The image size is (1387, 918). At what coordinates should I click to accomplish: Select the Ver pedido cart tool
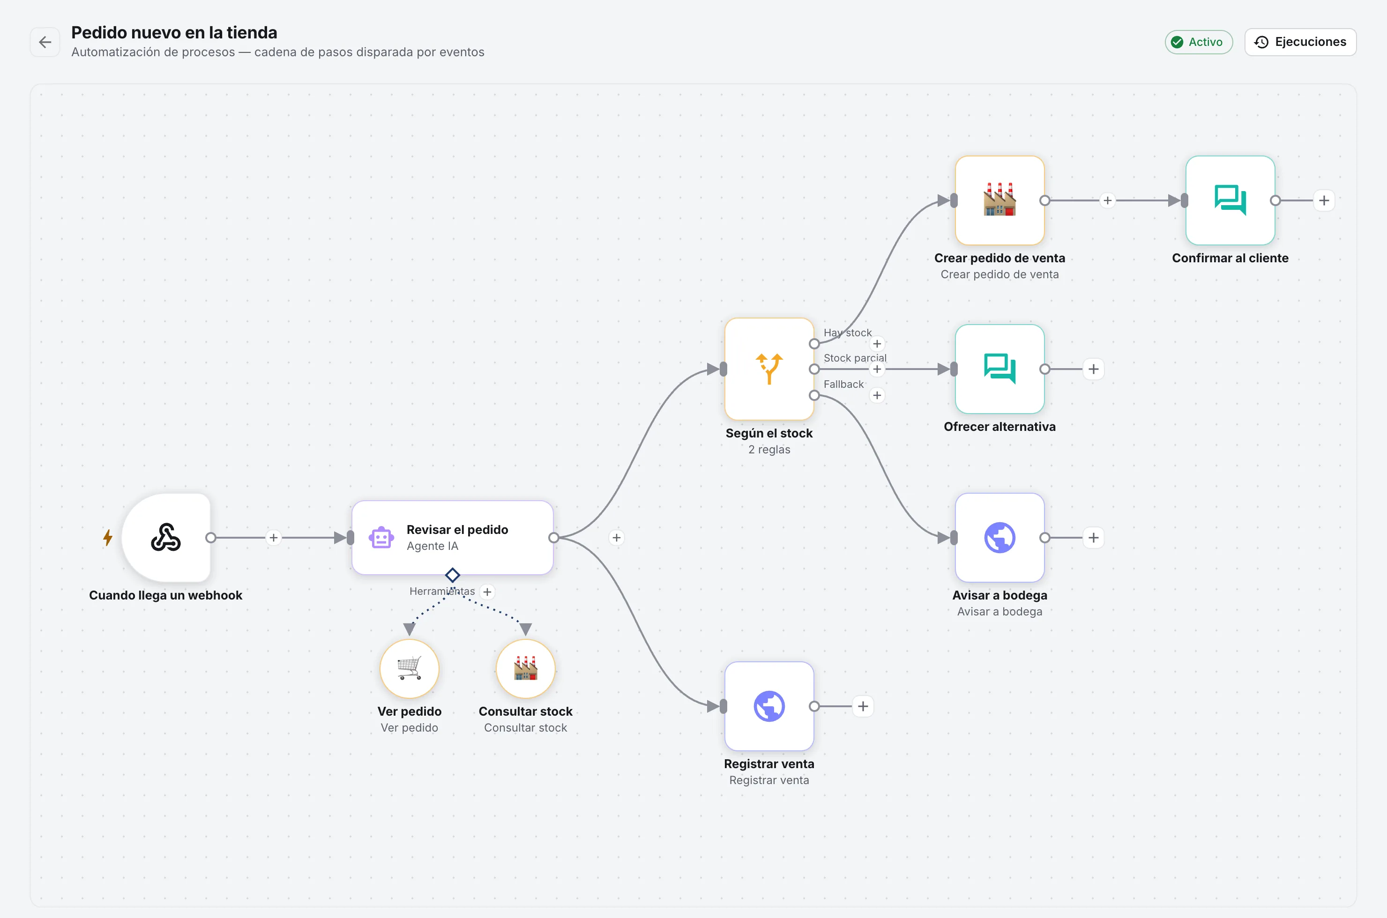point(410,669)
